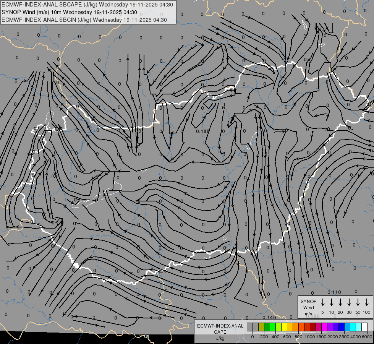Click the SYNOP Wind 10m title line
Viewport: 374px width, 344px height.
[x=69, y=12]
